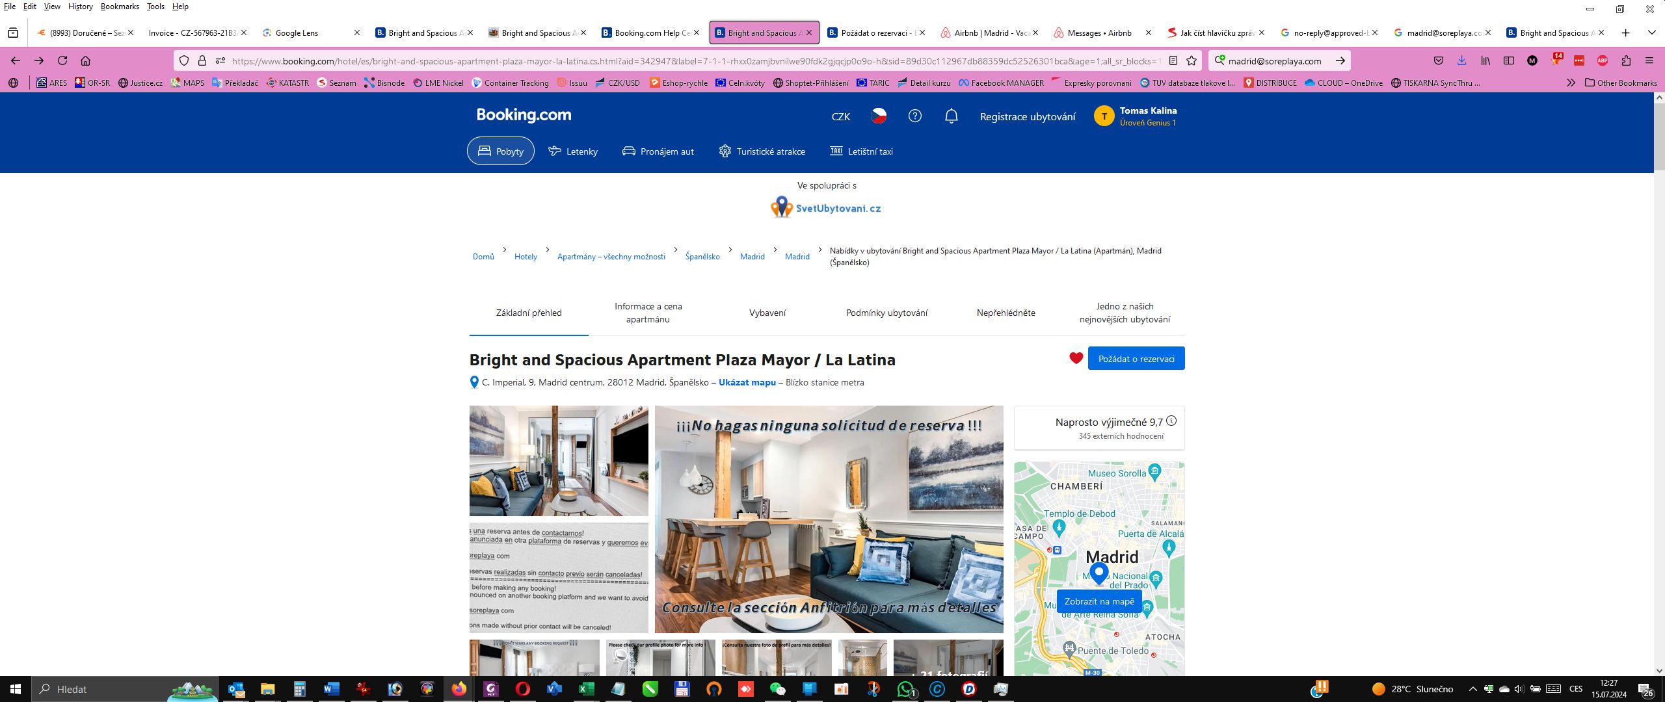Open the Ukázat mapu link
The image size is (1665, 702).
746,382
